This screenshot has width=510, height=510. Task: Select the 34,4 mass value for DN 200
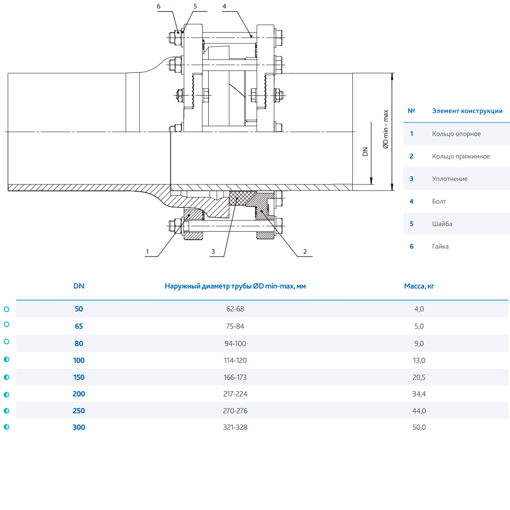click(419, 394)
